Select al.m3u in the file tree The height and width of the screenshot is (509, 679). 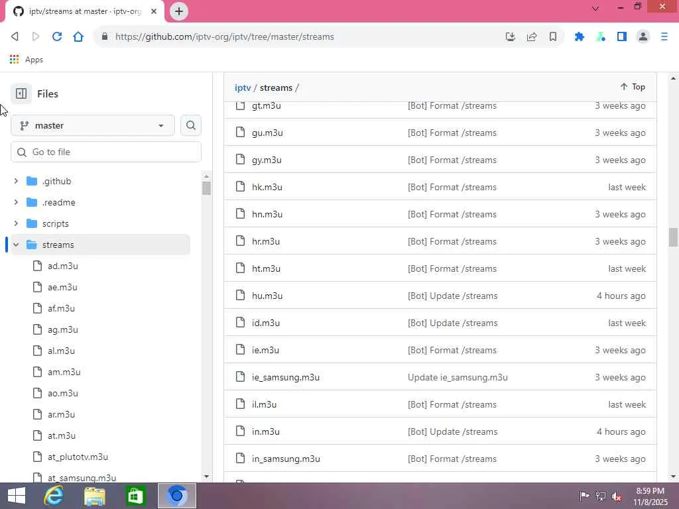(61, 351)
